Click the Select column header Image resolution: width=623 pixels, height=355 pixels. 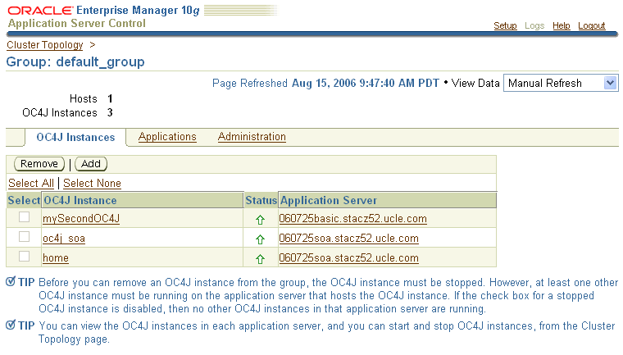click(24, 200)
